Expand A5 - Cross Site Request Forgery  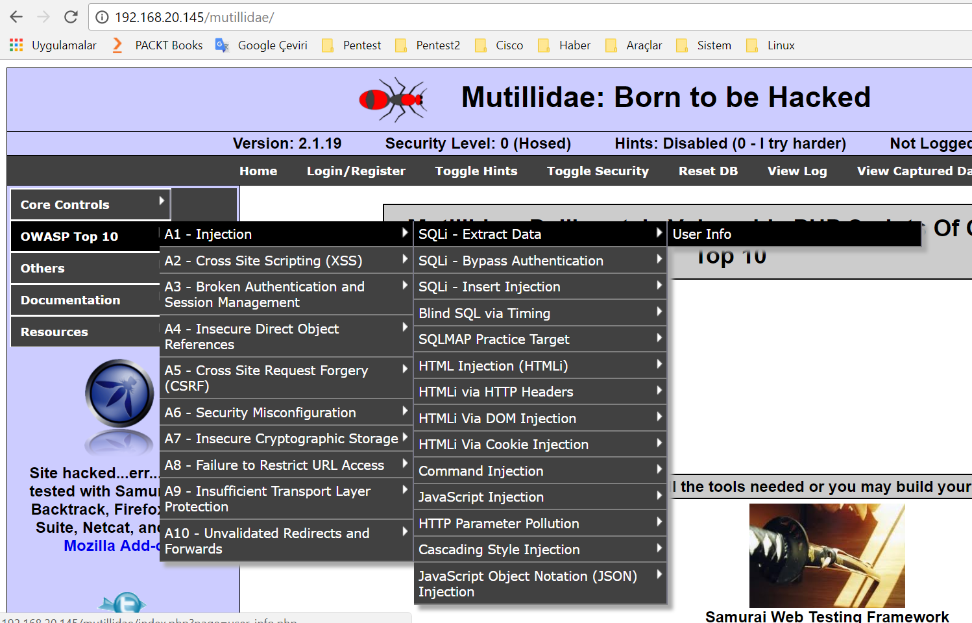coord(286,378)
